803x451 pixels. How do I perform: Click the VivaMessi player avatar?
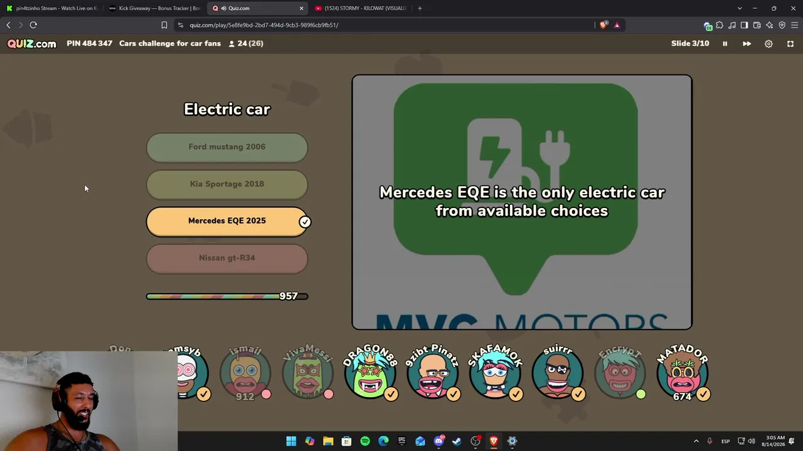pyautogui.click(x=307, y=372)
